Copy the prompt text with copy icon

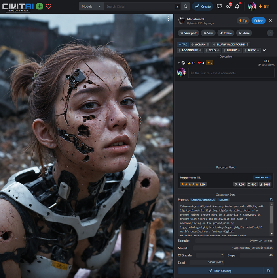click(x=271, y=200)
